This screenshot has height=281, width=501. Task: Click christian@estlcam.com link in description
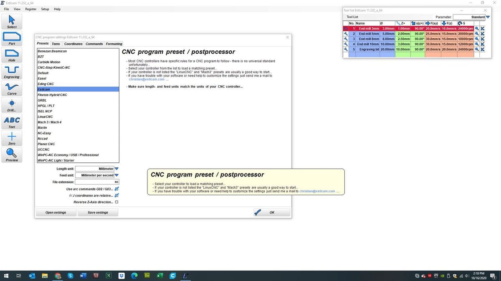tap(147, 79)
